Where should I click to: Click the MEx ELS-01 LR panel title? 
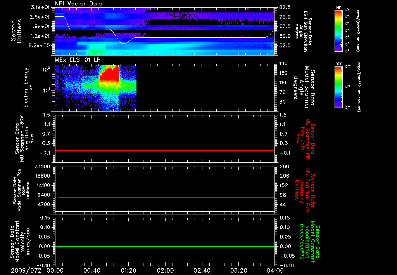(77, 59)
